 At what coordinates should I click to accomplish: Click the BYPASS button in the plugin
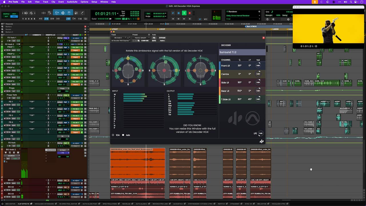[162, 38]
